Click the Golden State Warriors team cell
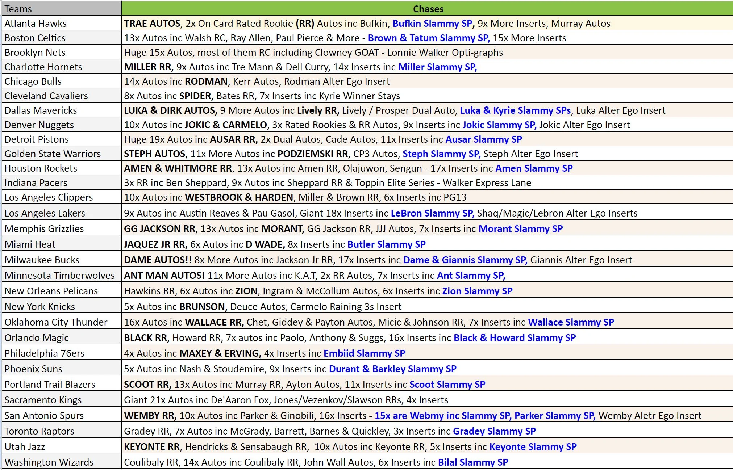Image resolution: width=733 pixels, height=470 pixels. [62, 154]
